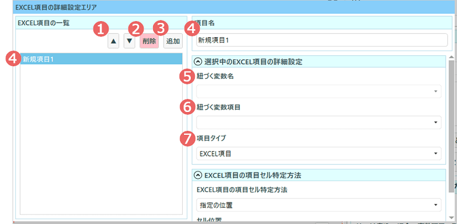Open the 紐づく変数名 dropdown
457x224 pixels.
[319, 91]
